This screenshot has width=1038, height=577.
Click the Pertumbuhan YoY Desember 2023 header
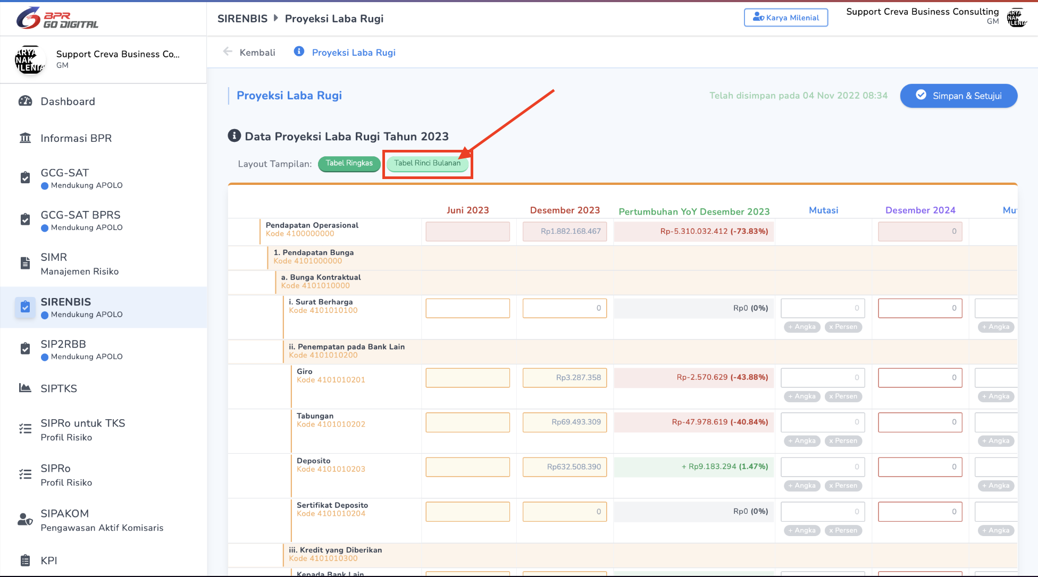point(694,211)
